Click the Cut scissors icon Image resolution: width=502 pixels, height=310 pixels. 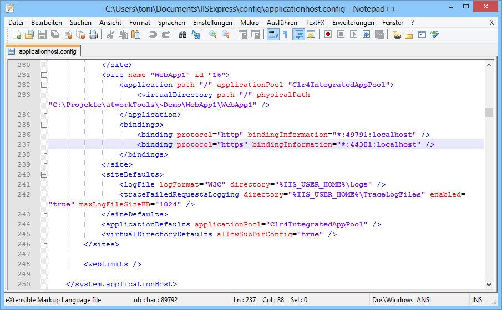pyautogui.click(x=110, y=34)
